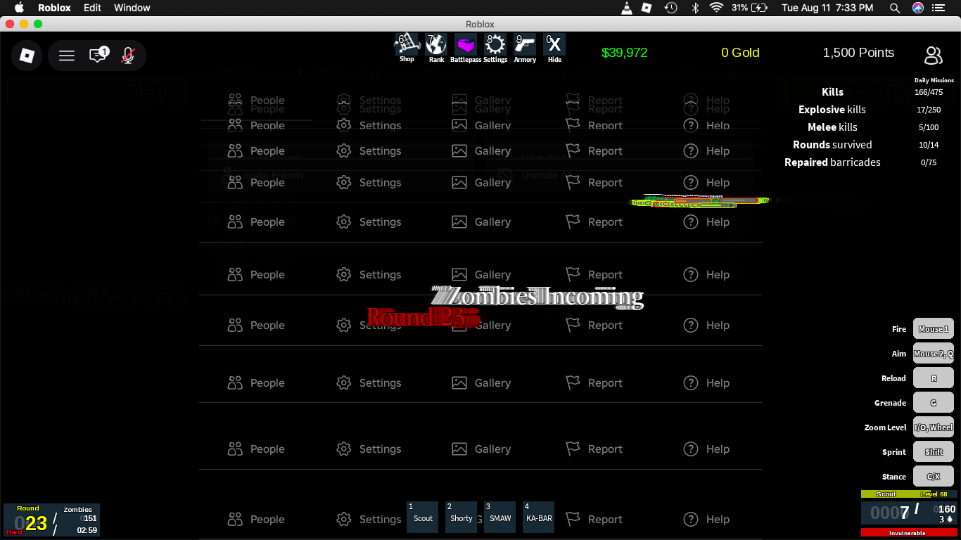This screenshot has width=961, height=540.
Task: Open the Apple menu
Action: (x=19, y=8)
